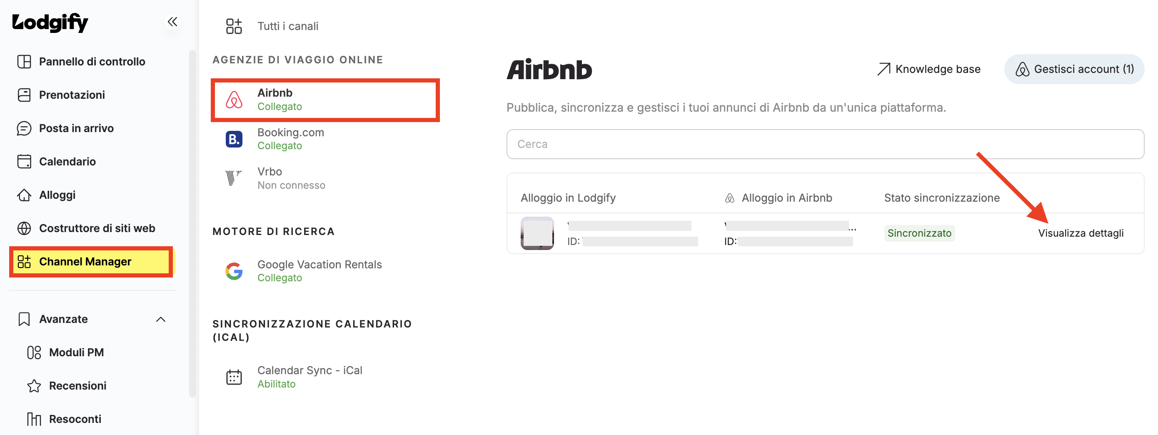Open Costruttore di siti web globe icon
Viewport: 1158px width, 435px height.
[24, 228]
